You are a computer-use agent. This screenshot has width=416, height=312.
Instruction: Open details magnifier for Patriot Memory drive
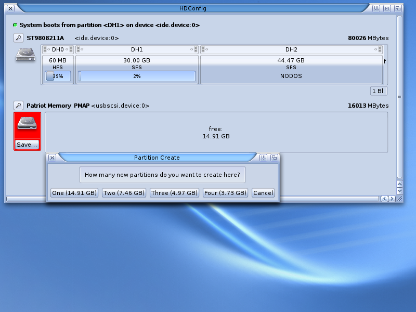coord(18,106)
